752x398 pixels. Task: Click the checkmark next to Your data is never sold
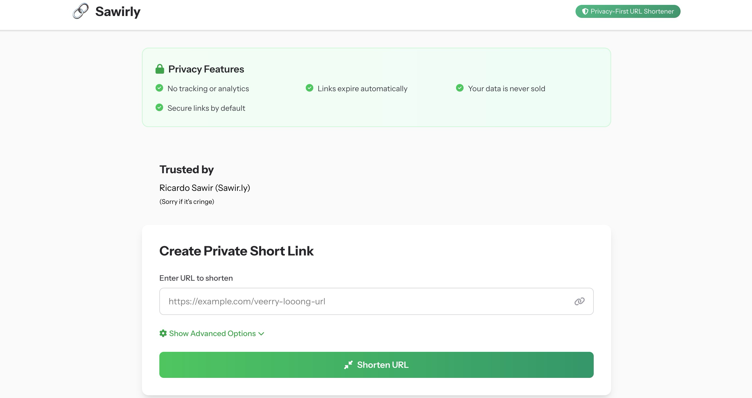[x=460, y=88]
